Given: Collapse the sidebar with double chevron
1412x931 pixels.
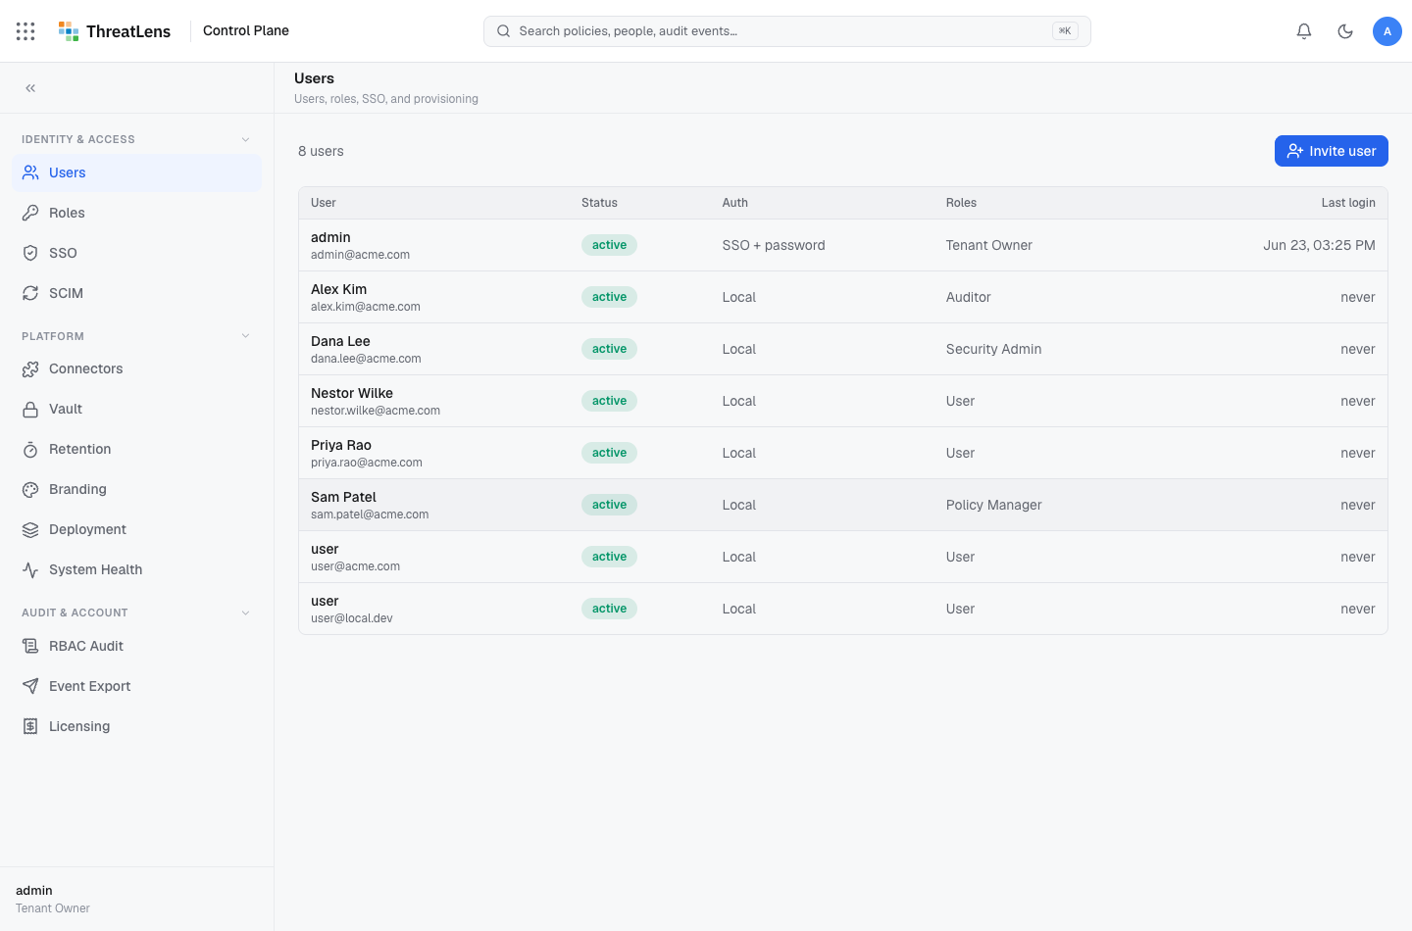Looking at the screenshot, I should (30, 88).
